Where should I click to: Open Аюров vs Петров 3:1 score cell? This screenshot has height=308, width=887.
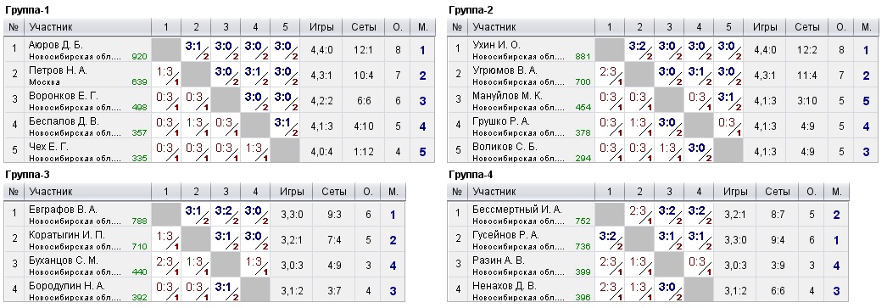point(196,50)
